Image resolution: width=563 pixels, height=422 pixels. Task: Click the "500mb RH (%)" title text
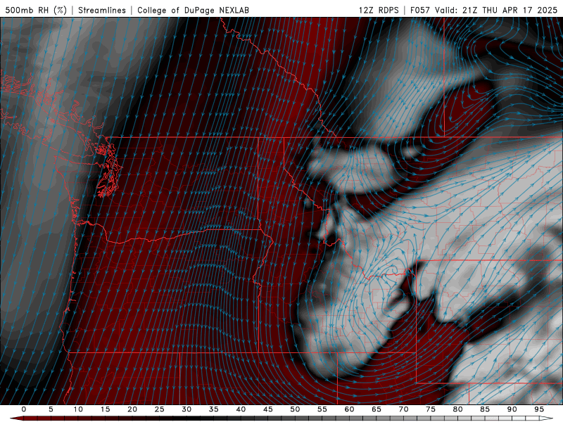(36, 10)
